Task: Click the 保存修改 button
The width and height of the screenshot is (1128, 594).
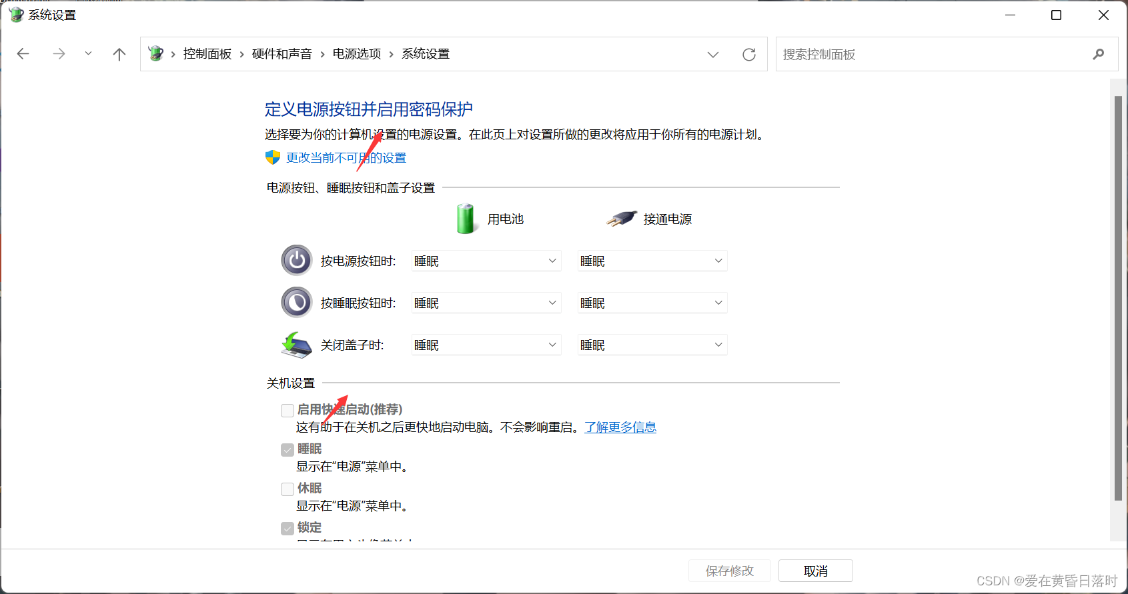Action: pyautogui.click(x=730, y=571)
